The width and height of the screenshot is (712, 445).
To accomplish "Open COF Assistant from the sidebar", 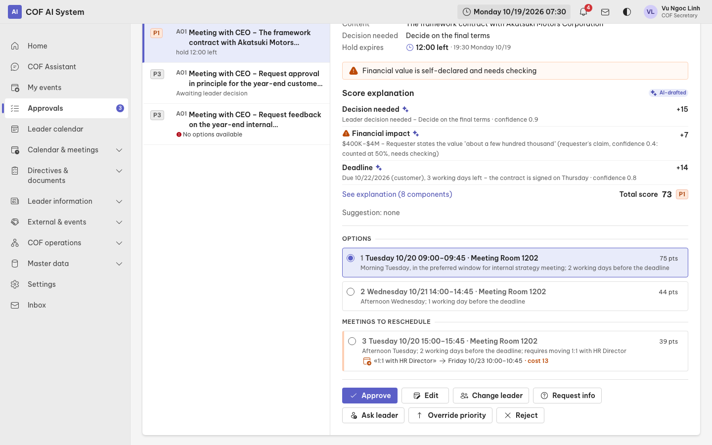I will click(x=66, y=67).
